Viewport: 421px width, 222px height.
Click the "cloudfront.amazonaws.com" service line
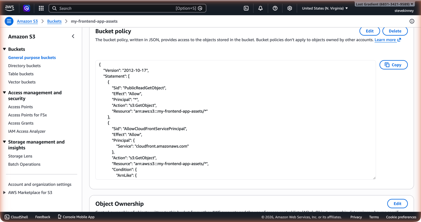[152, 146]
